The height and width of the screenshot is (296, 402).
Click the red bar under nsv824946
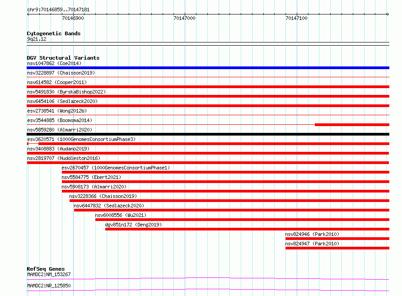tap(337, 239)
